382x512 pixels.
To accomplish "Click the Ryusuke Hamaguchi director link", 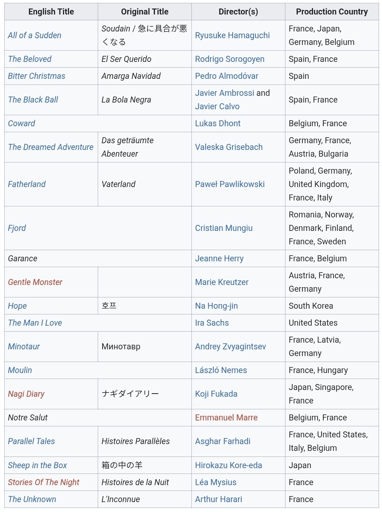I will point(232,35).
